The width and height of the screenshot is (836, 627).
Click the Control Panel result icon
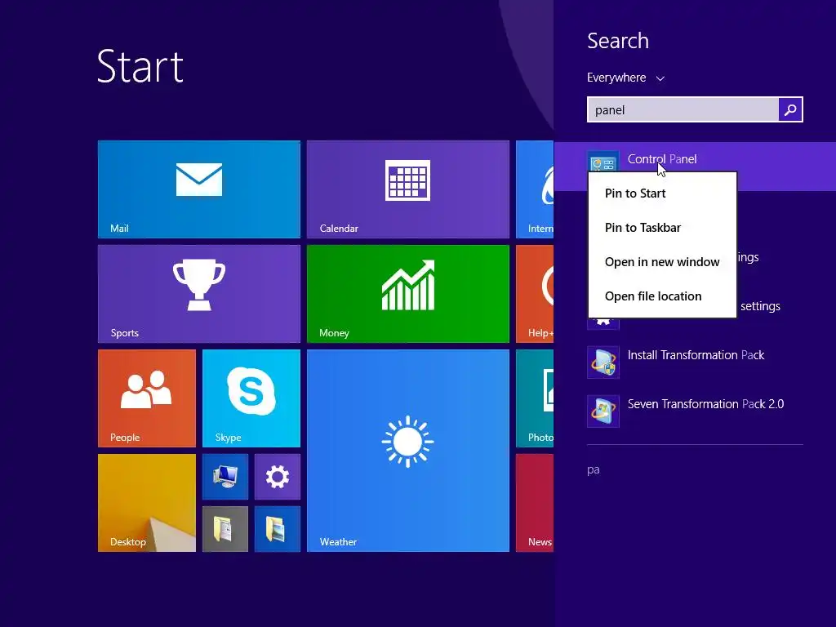coord(603,162)
